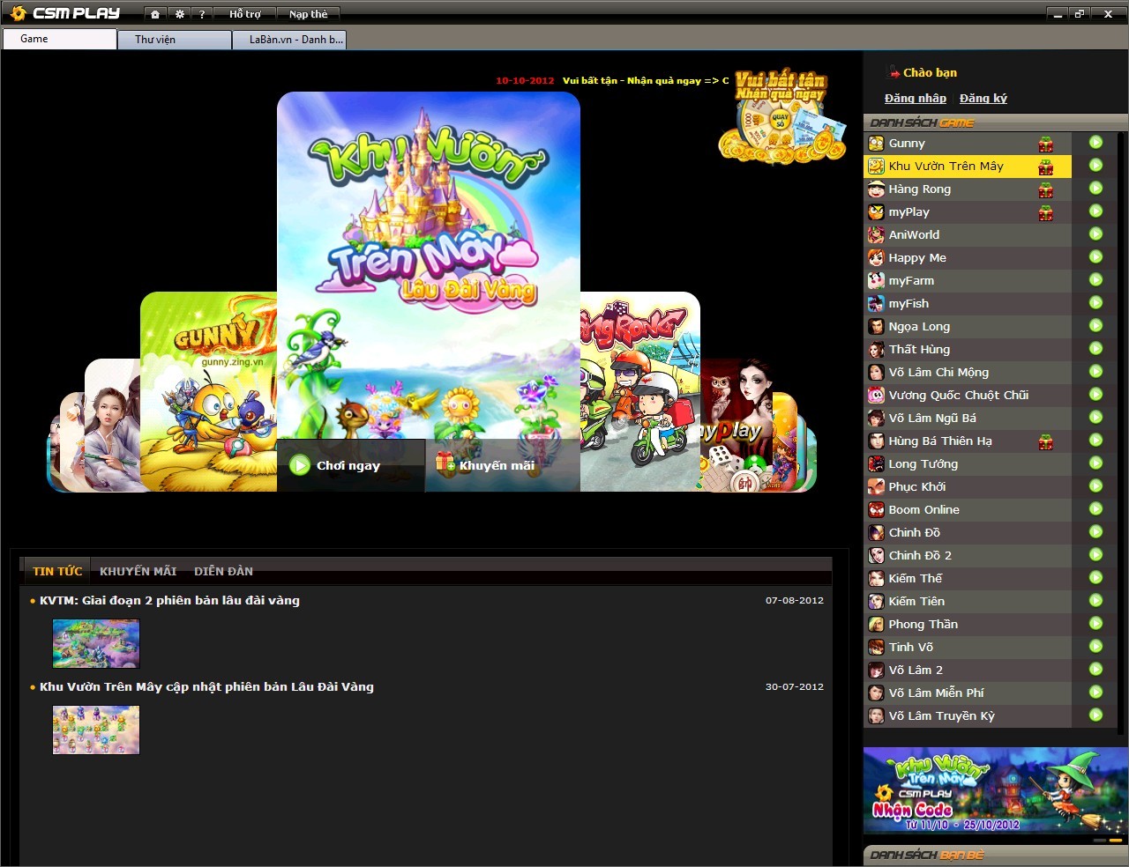Open the settings gear in title bar
Image resolution: width=1129 pixels, height=867 pixels.
[179, 14]
